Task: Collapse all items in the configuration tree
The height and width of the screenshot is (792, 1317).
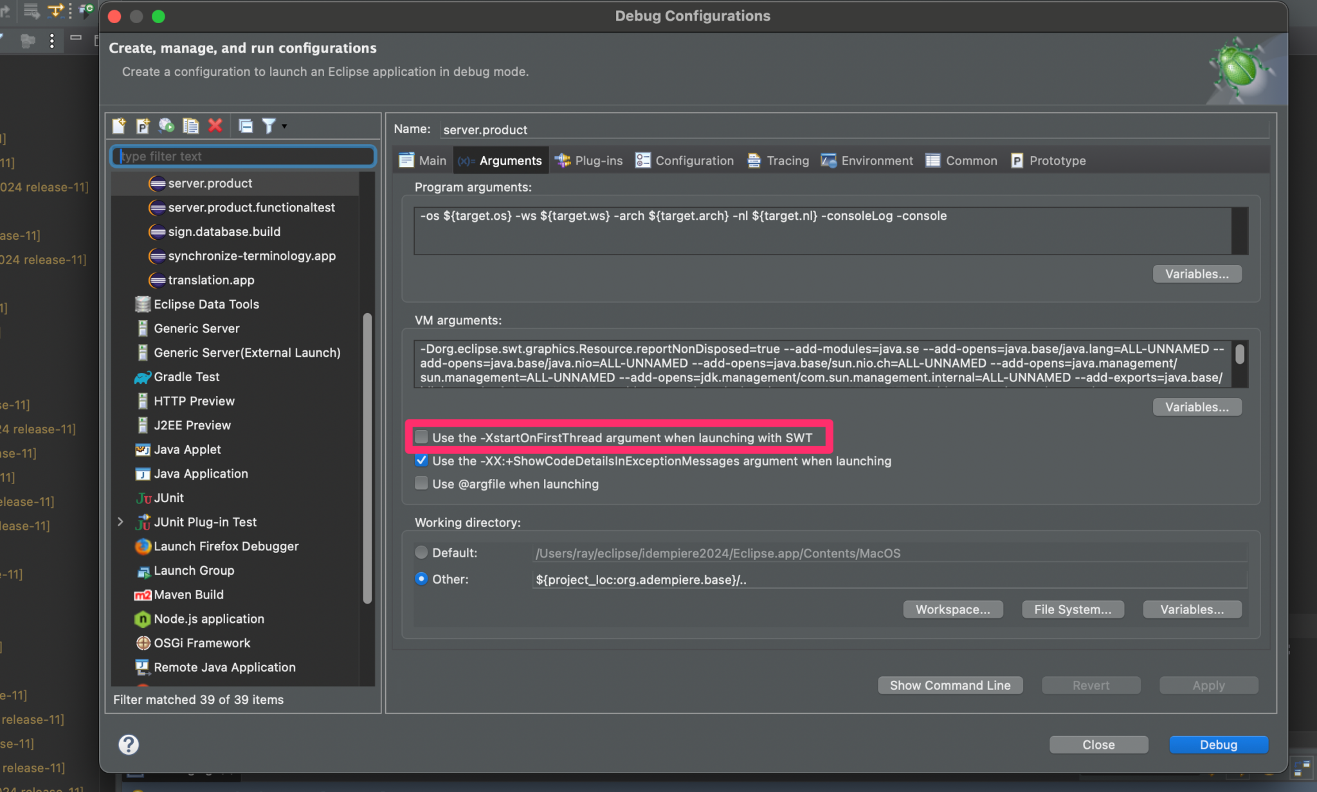Action: (246, 125)
